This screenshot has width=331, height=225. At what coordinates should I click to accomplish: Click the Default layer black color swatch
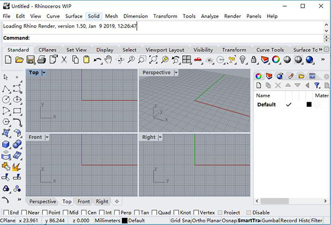[x=309, y=105]
